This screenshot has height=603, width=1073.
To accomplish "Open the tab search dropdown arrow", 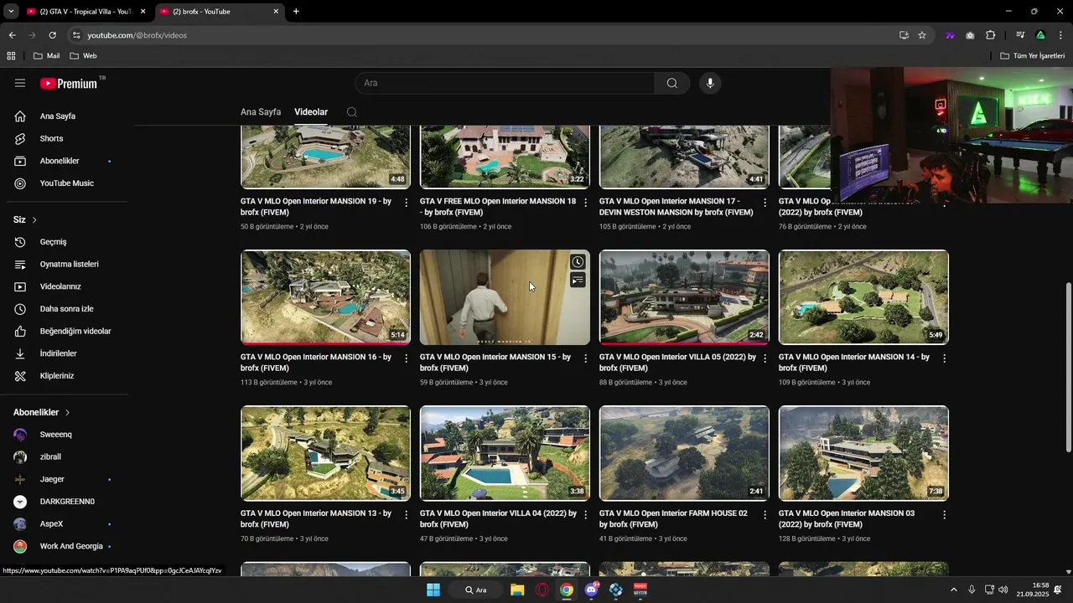I will 11,12.
